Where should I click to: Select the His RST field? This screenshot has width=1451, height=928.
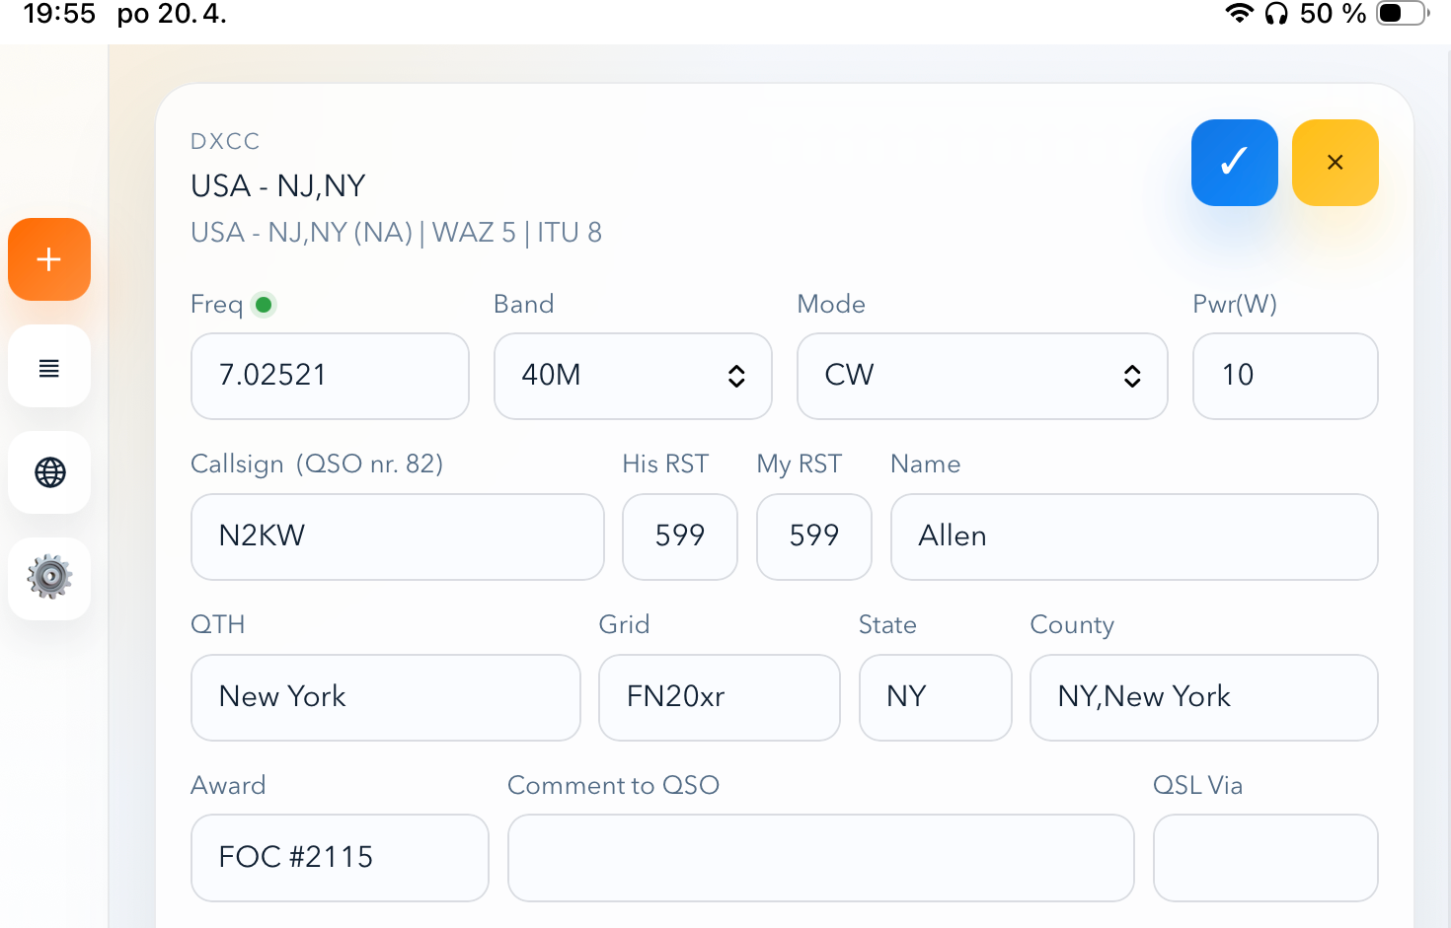tap(679, 536)
